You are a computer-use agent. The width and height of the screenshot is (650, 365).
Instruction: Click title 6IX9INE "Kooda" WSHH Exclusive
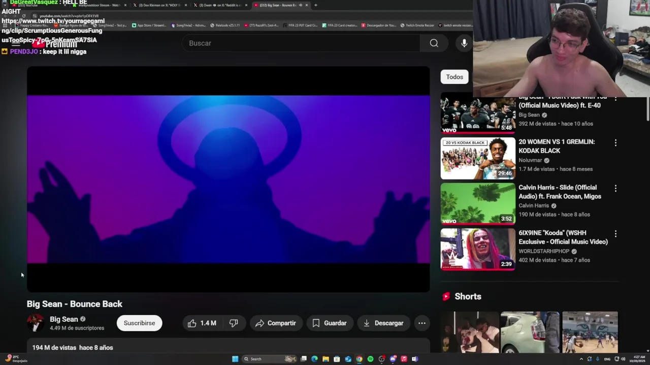click(563, 237)
